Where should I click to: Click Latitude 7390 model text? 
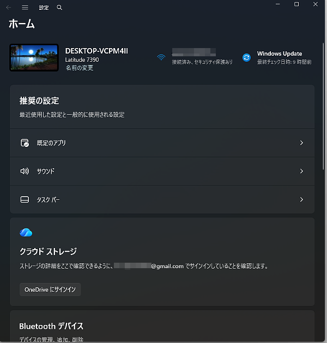[82, 60]
